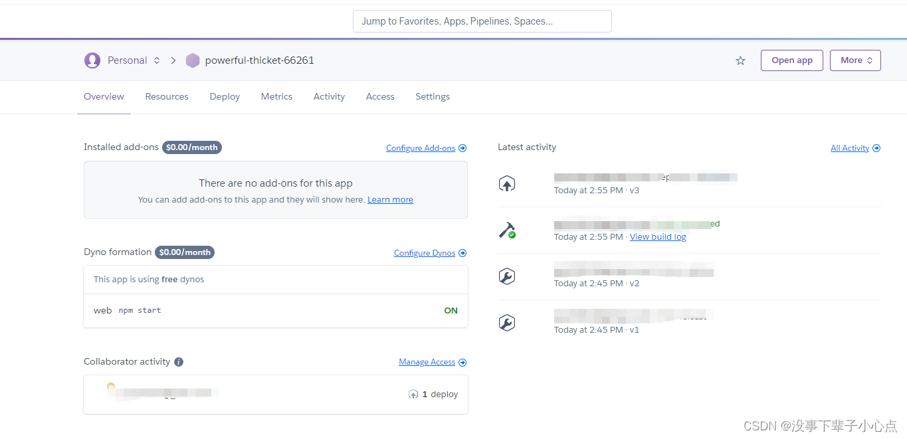Select the Activity tab
Viewport: 907px width, 439px height.
tap(329, 97)
